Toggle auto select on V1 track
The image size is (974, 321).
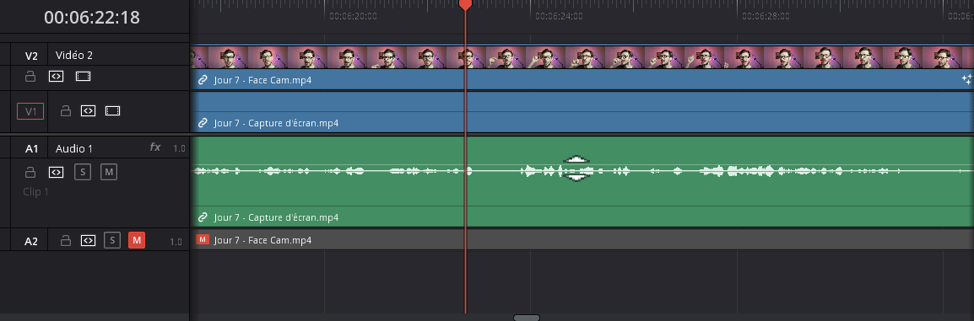point(89,111)
